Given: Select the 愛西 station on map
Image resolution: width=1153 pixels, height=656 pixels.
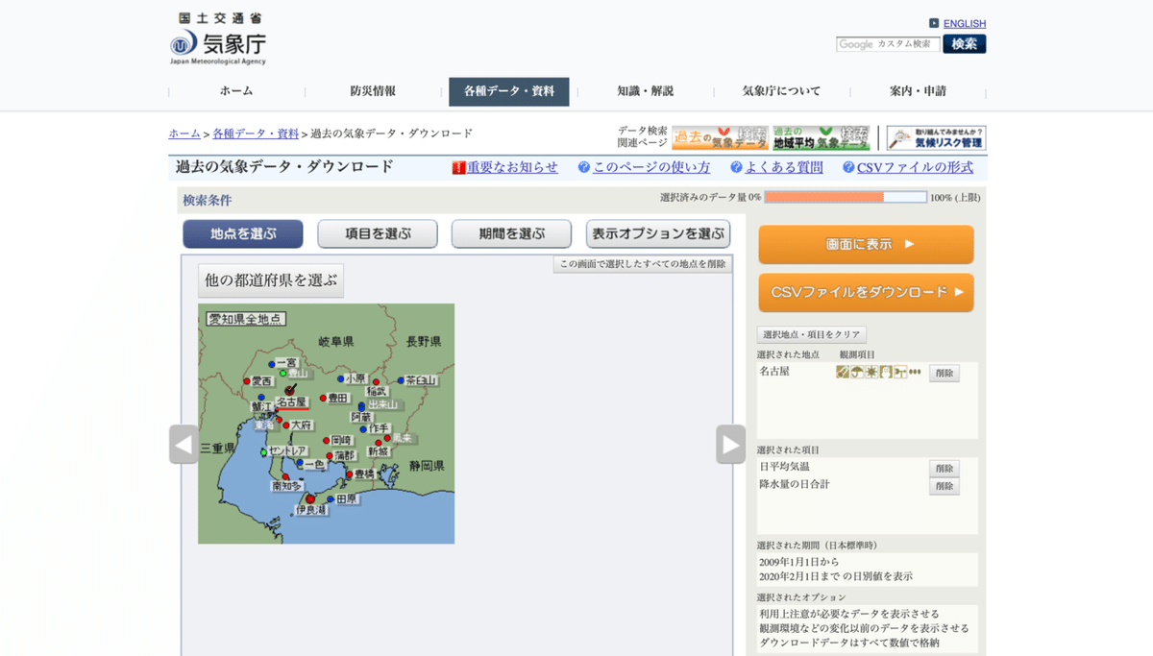Looking at the screenshot, I should [247, 381].
